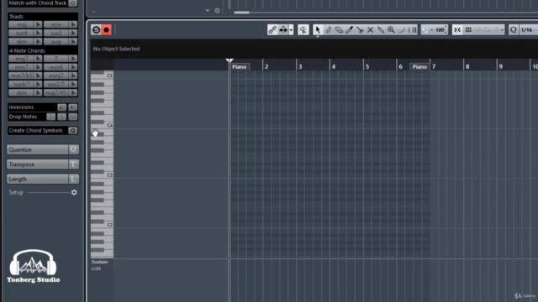Toggle Drop Notes 3 button

pyautogui.click(x=61, y=117)
